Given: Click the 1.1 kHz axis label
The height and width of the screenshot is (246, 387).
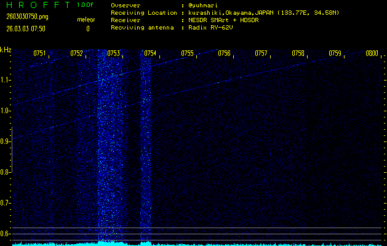Looking at the screenshot, I should coord(6,80).
